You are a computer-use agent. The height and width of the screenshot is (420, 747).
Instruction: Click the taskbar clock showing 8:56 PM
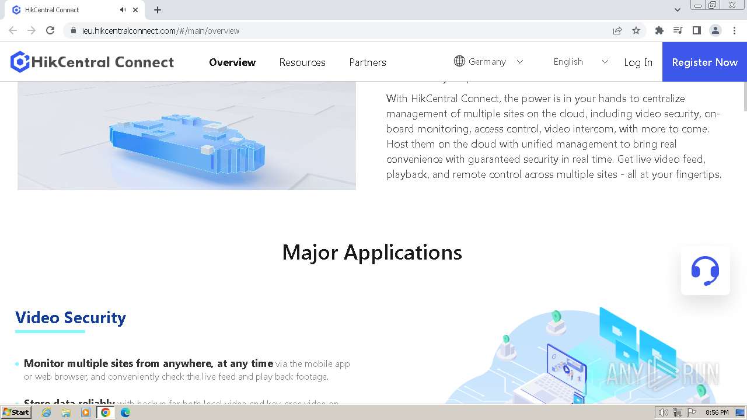pos(717,412)
